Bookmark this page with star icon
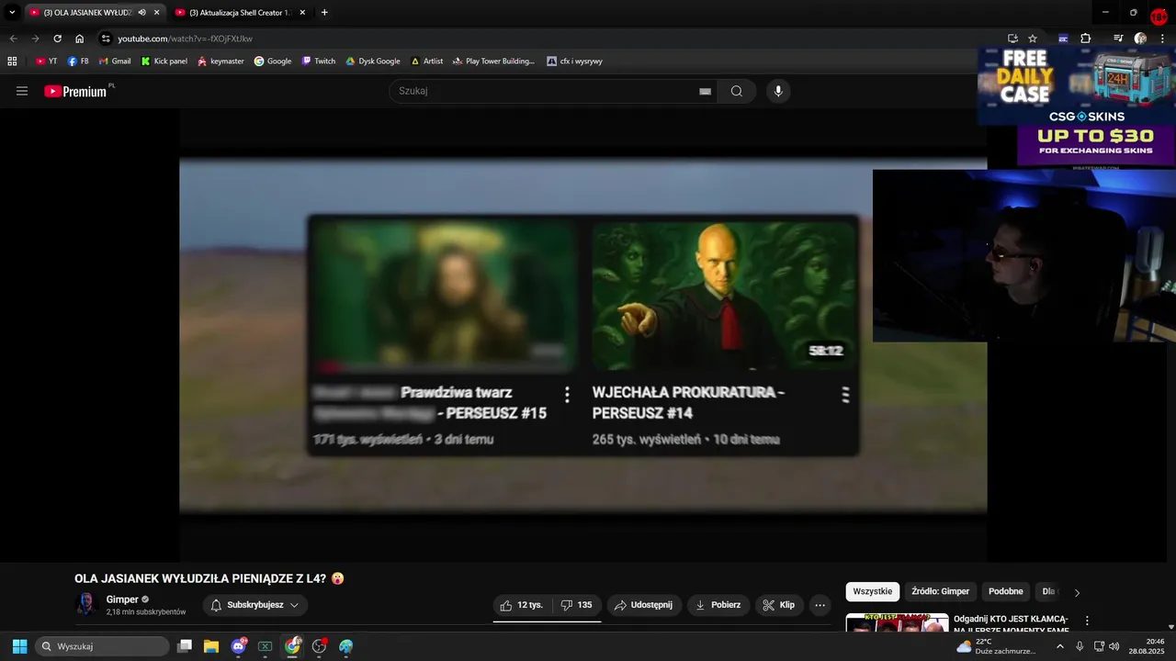The height and width of the screenshot is (661, 1176). 1033,39
